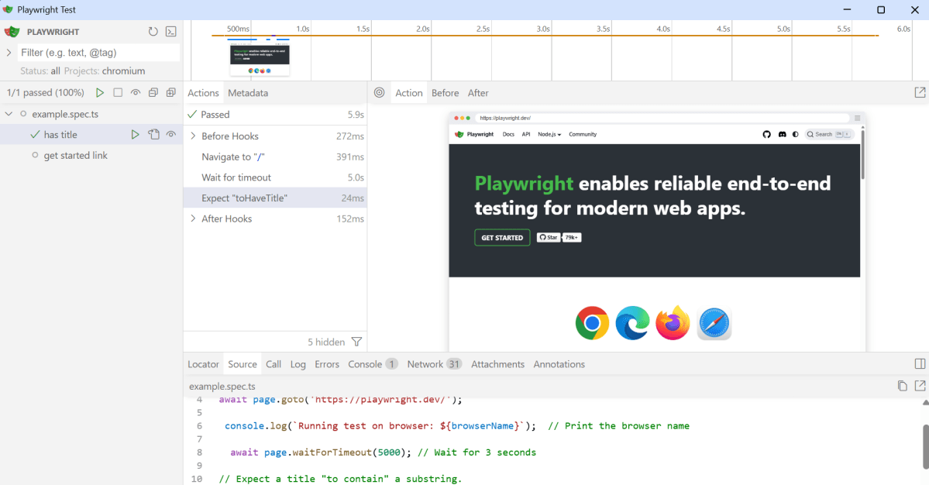Collapse all tests in the tree
Screen dimensions: 929x485
click(x=153, y=93)
